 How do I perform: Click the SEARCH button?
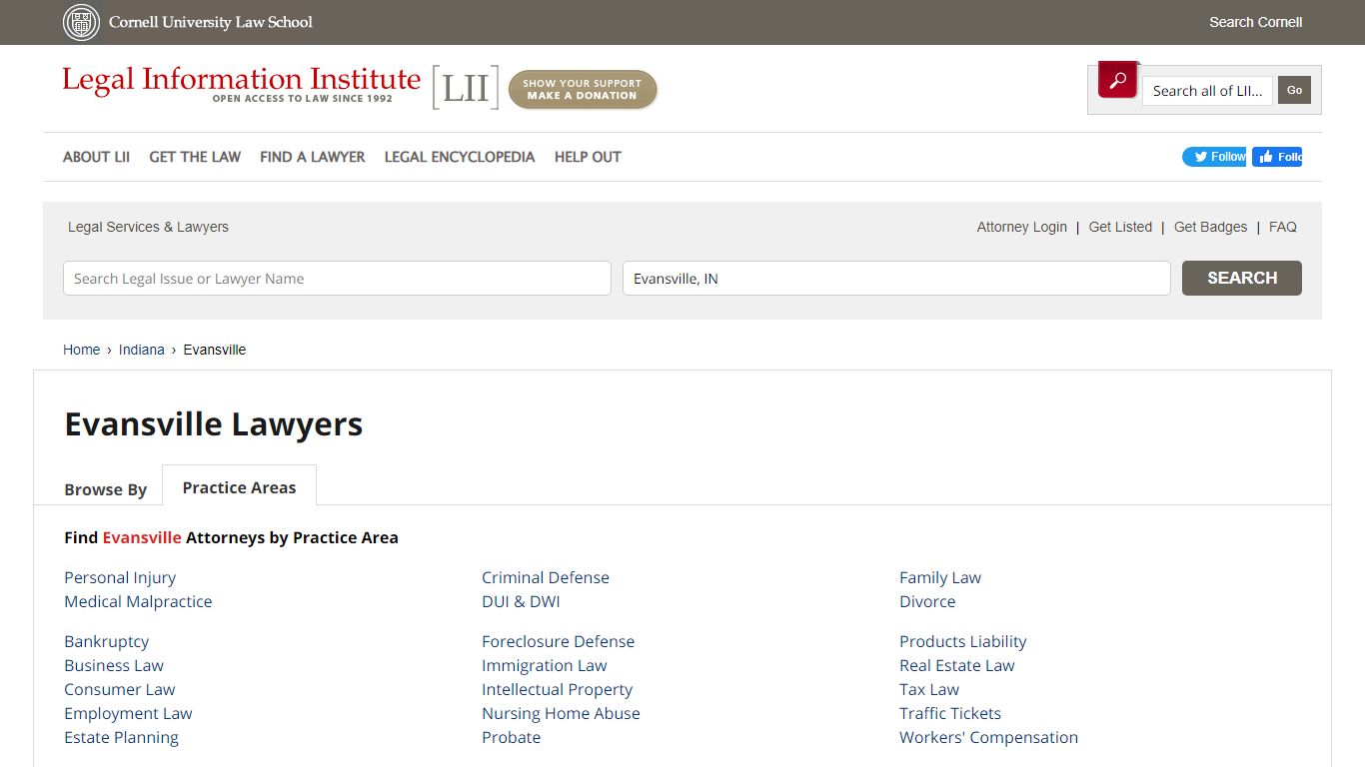pos(1242,278)
